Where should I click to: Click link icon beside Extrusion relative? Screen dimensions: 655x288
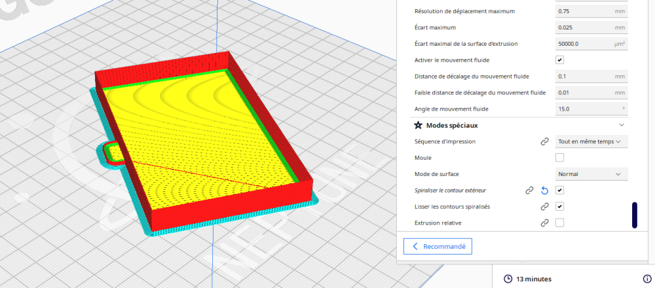(x=544, y=223)
